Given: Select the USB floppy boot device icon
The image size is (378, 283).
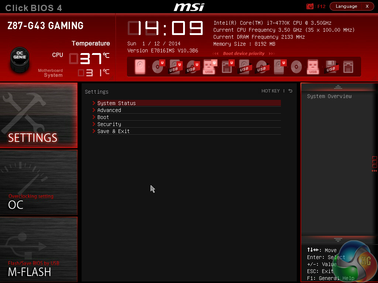Looking at the screenshot, I should point(331,67).
